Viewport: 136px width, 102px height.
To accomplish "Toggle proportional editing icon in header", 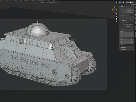I will [54, 2].
